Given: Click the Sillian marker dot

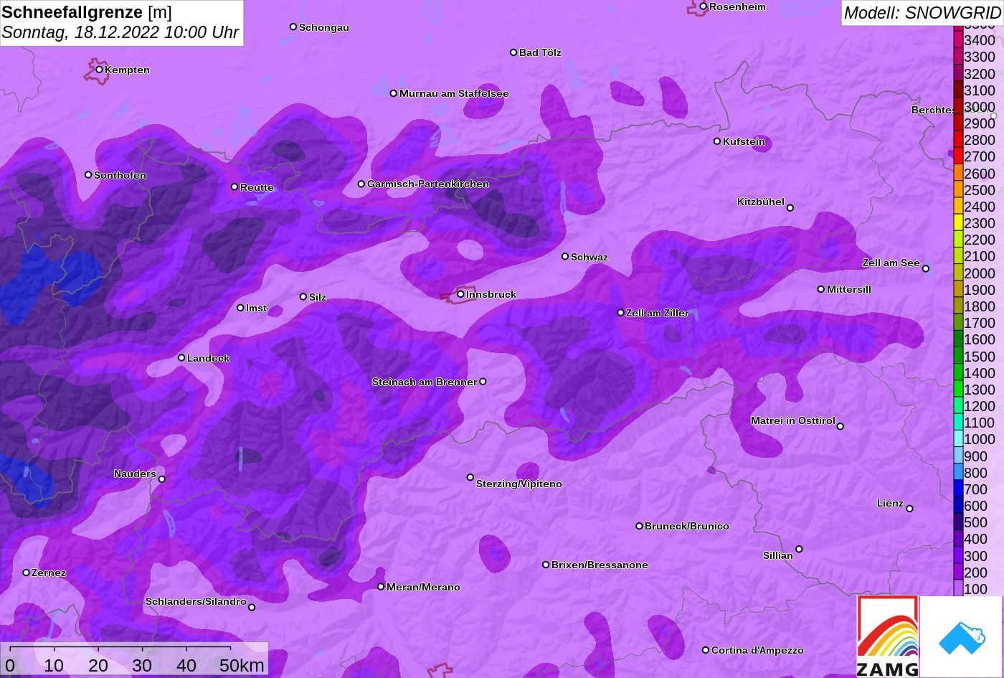Looking at the screenshot, I should (x=799, y=550).
